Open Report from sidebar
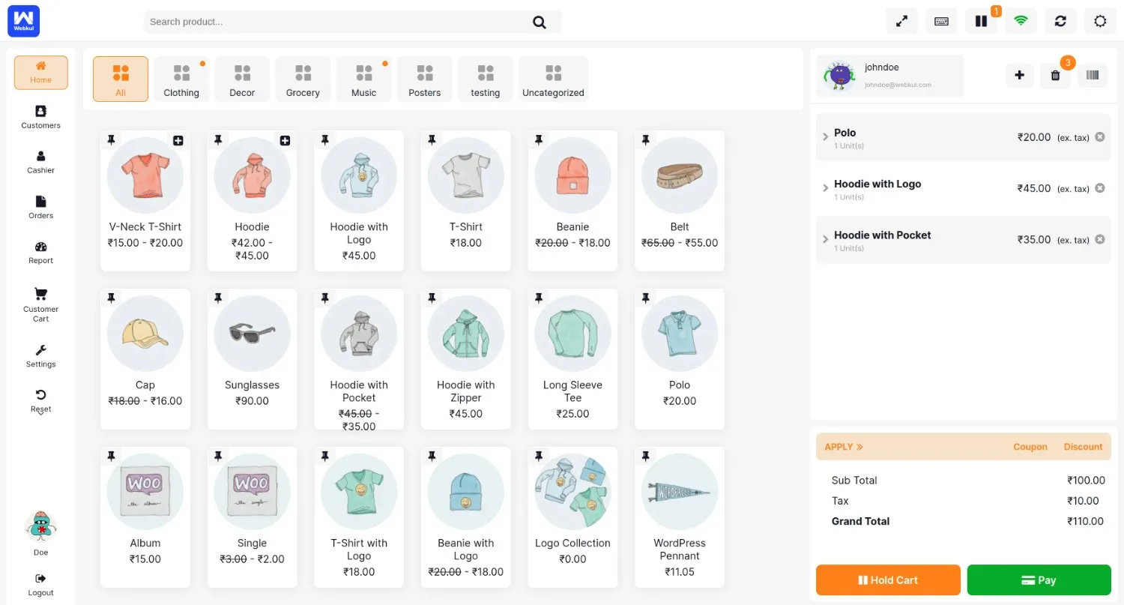 41,253
